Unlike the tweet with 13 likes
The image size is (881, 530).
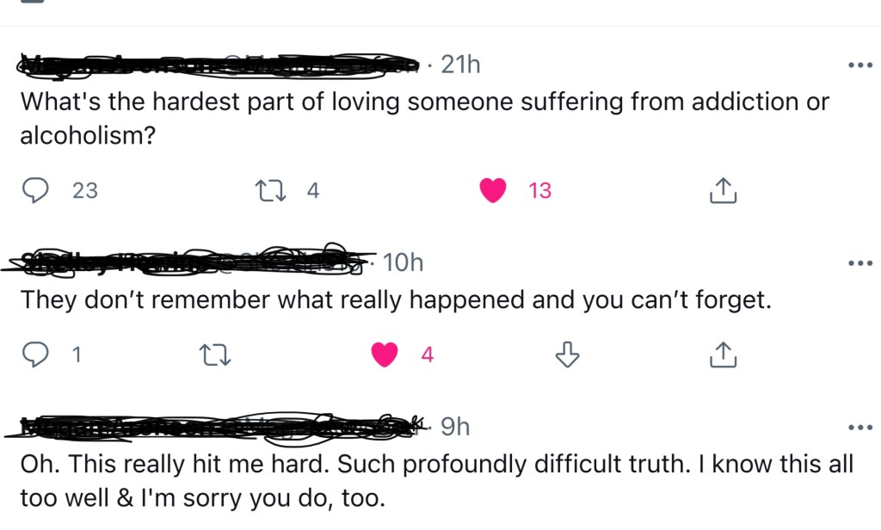(493, 190)
